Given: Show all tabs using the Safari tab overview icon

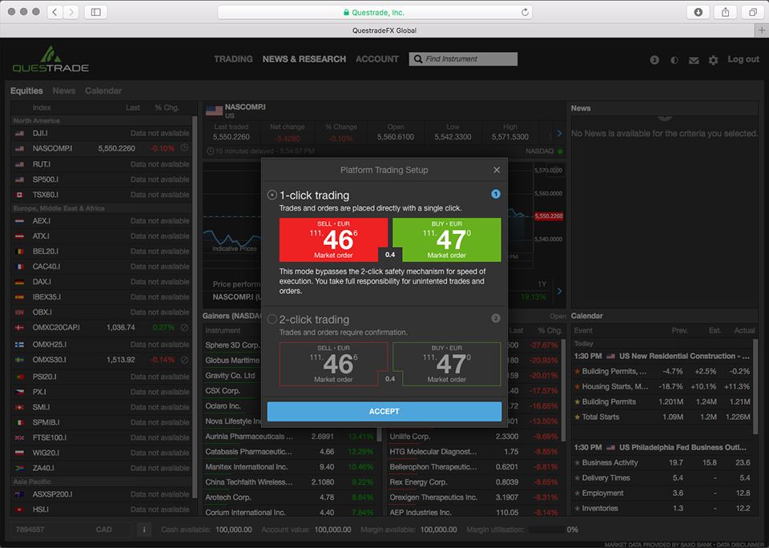Looking at the screenshot, I should pos(753,12).
